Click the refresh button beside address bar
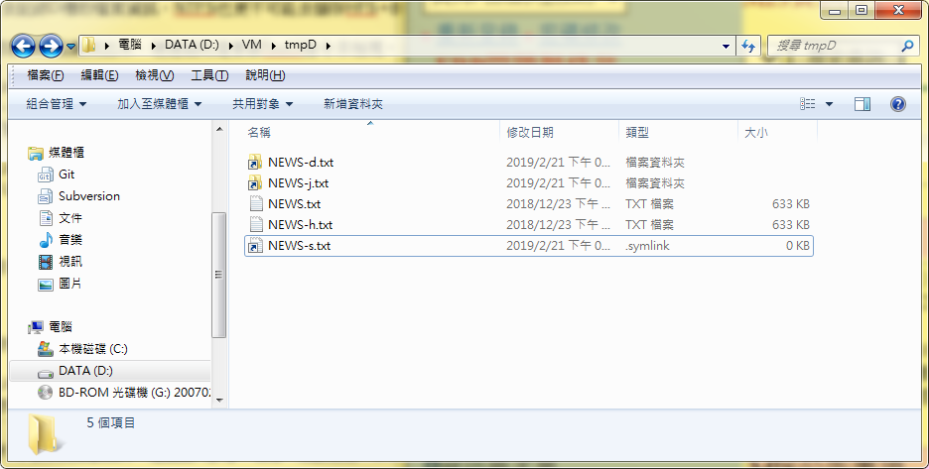Screen dimensions: 929x469 point(748,46)
